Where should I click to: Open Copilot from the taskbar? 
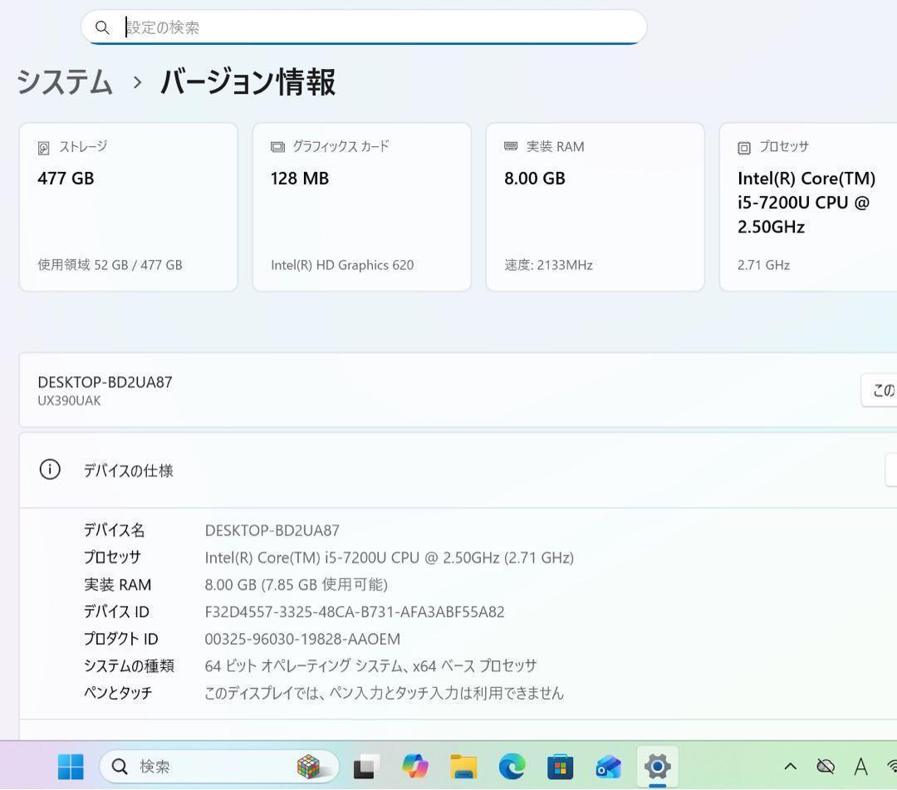414,767
